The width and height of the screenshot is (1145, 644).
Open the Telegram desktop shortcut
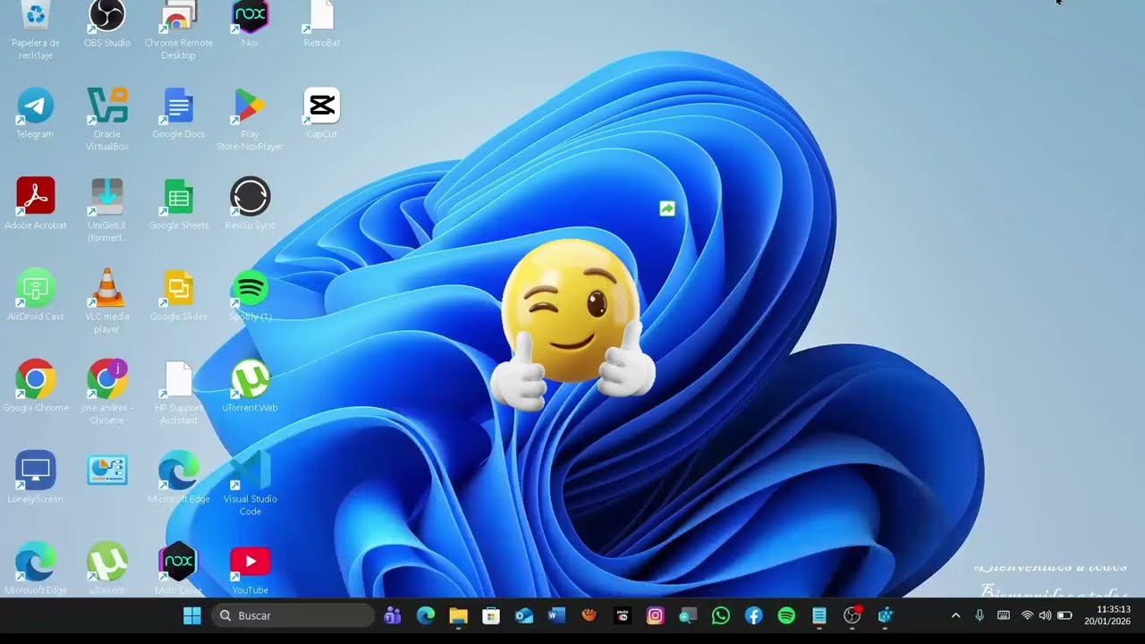[x=36, y=106]
